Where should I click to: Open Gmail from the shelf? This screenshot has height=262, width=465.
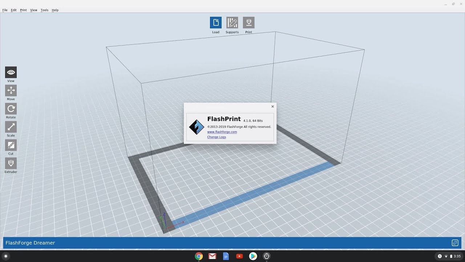[212, 256]
